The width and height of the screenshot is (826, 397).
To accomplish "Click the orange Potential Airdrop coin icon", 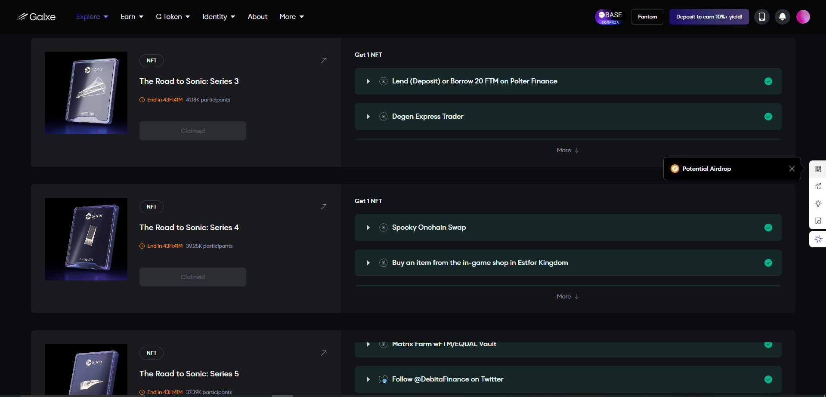I will (x=675, y=169).
